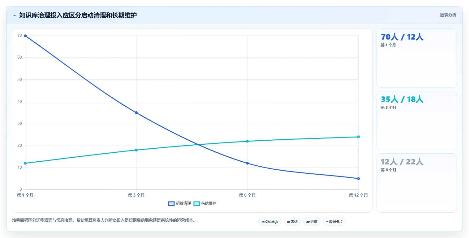Select the 进度 tag

(312, 222)
